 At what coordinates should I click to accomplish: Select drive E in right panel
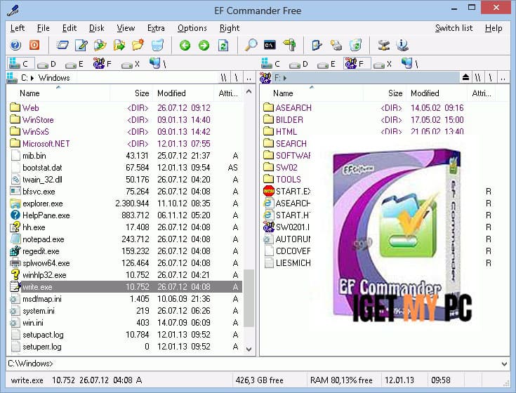(326, 64)
